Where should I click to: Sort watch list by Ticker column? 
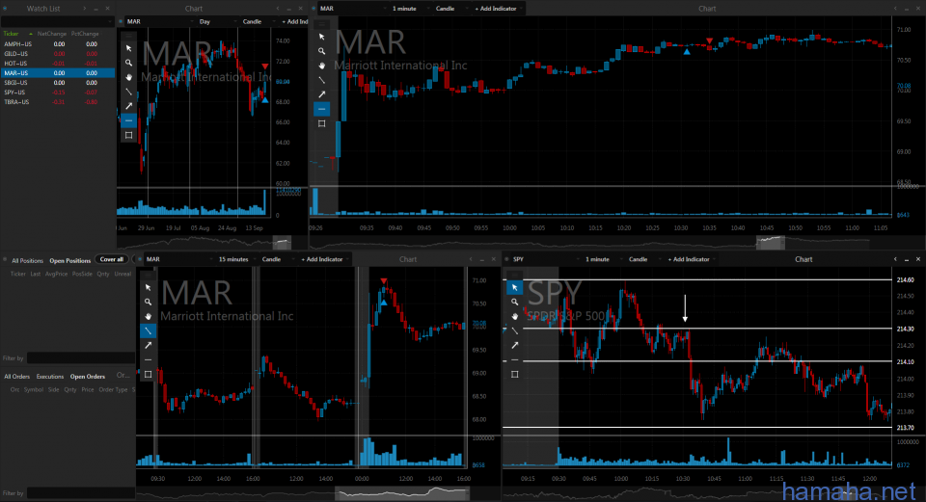11,34
